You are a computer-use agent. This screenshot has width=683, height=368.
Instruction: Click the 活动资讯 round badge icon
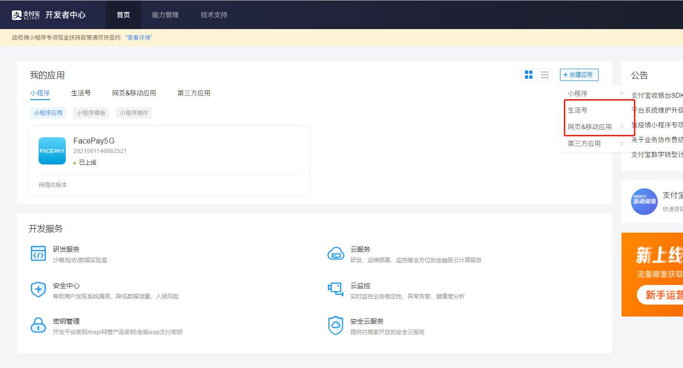tap(644, 202)
